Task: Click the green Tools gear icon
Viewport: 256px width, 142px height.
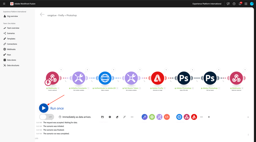Action: [x=152, y=117]
